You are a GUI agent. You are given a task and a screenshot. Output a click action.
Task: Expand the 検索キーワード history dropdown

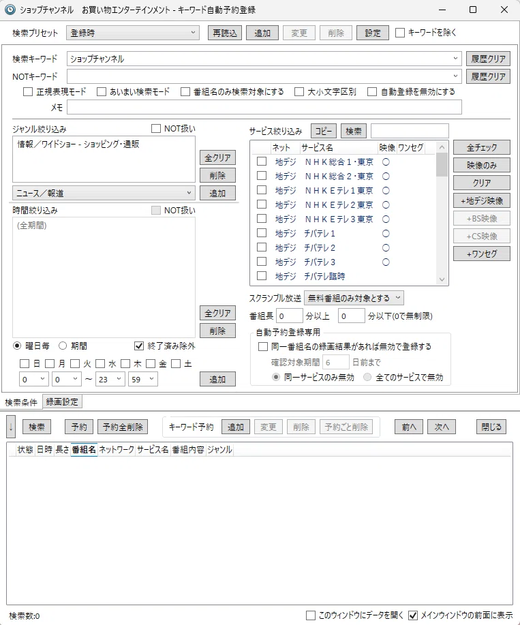coord(455,59)
